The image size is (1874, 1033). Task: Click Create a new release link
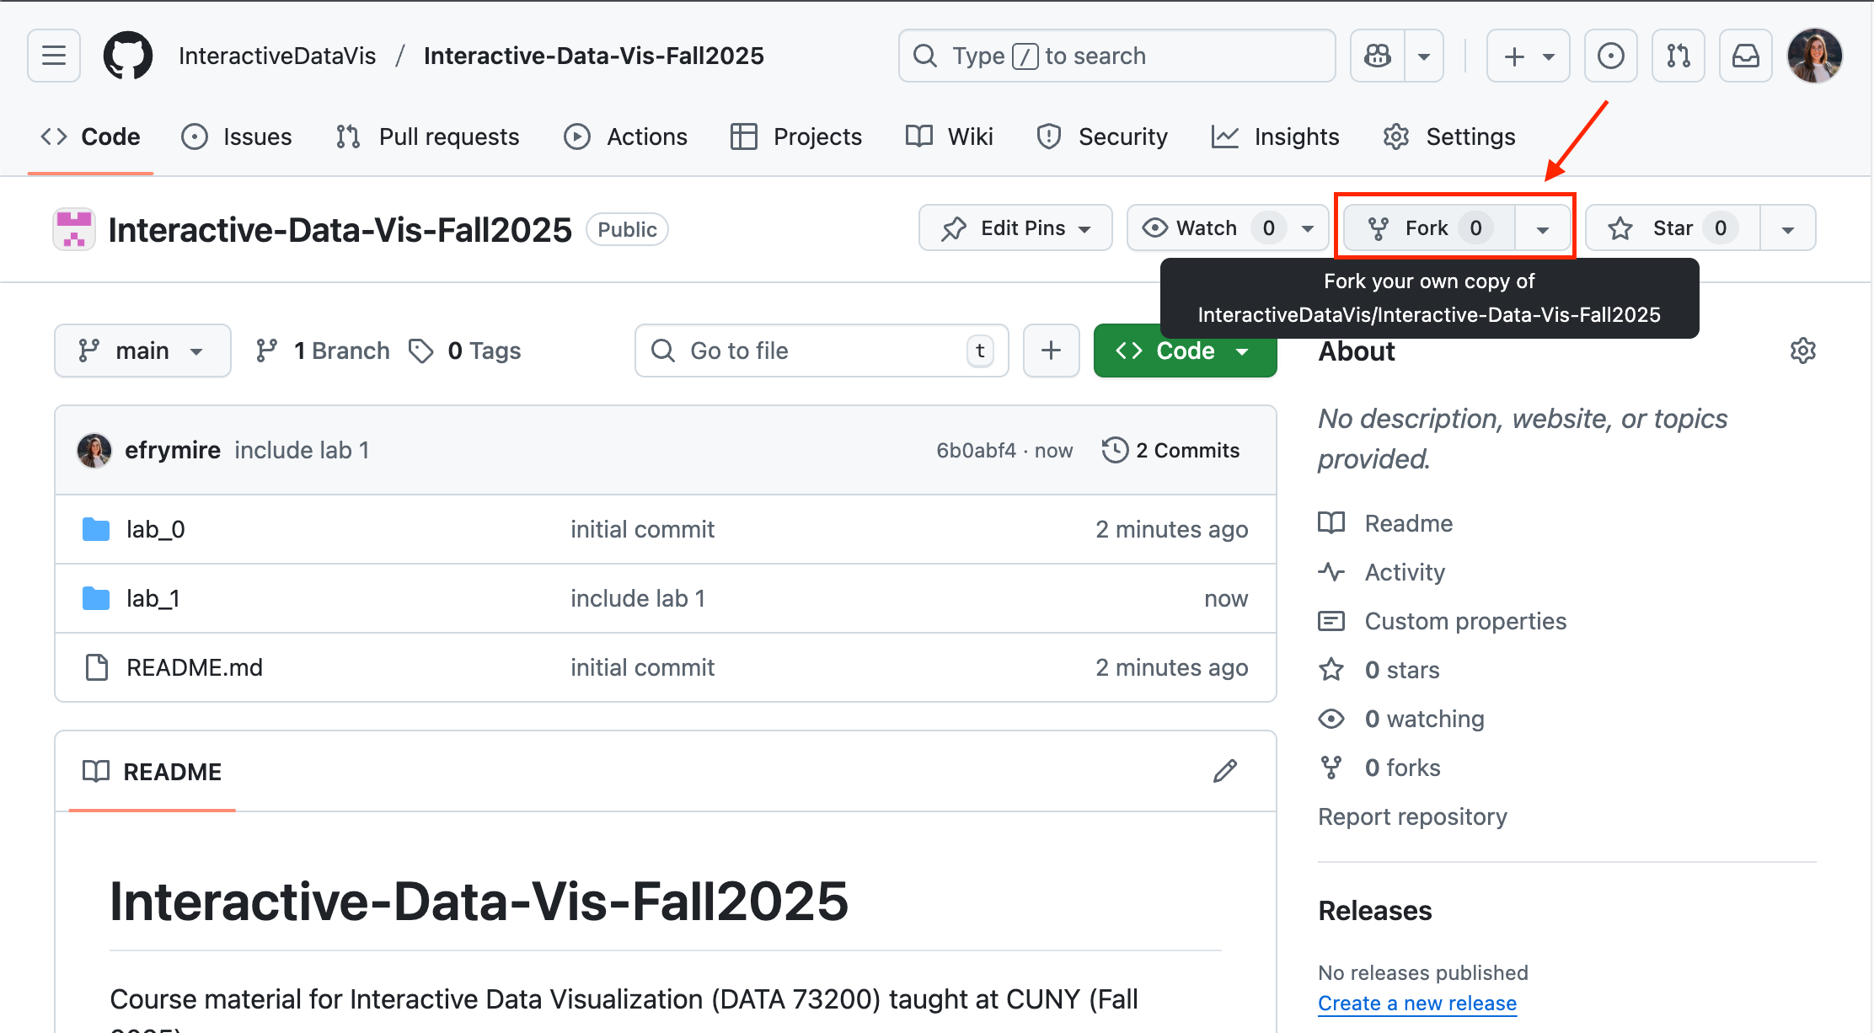coord(1416,1003)
